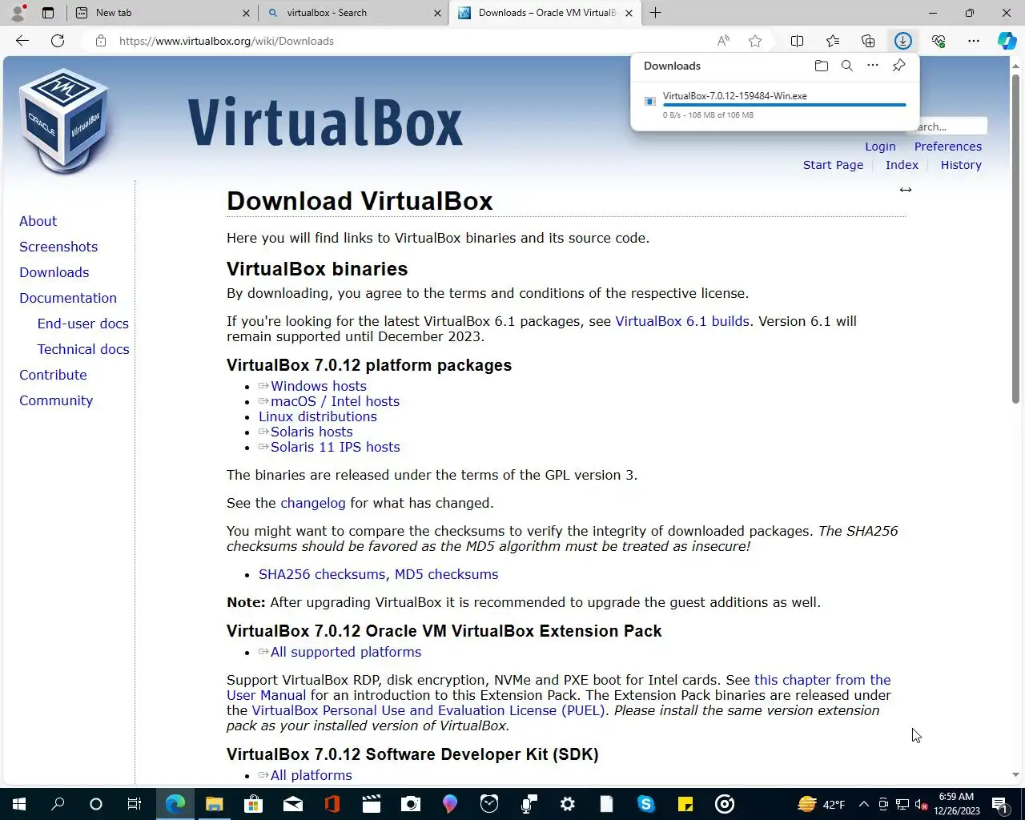Open SHA256 checksums link
The height and width of the screenshot is (820, 1025).
(x=322, y=574)
